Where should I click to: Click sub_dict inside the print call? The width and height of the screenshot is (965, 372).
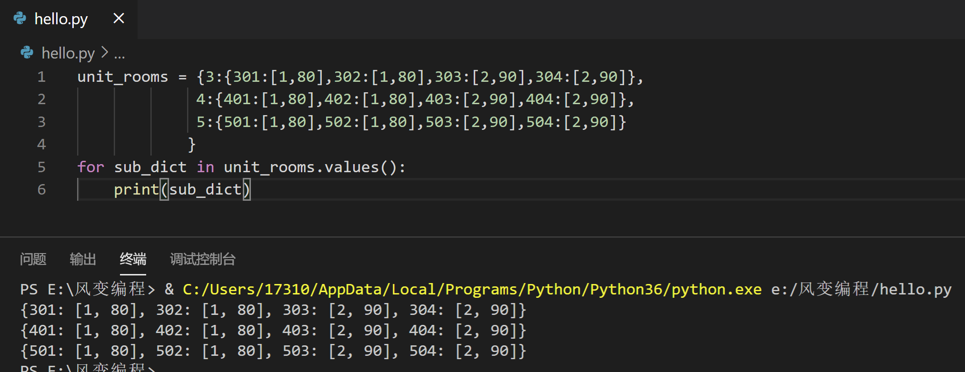click(x=205, y=189)
